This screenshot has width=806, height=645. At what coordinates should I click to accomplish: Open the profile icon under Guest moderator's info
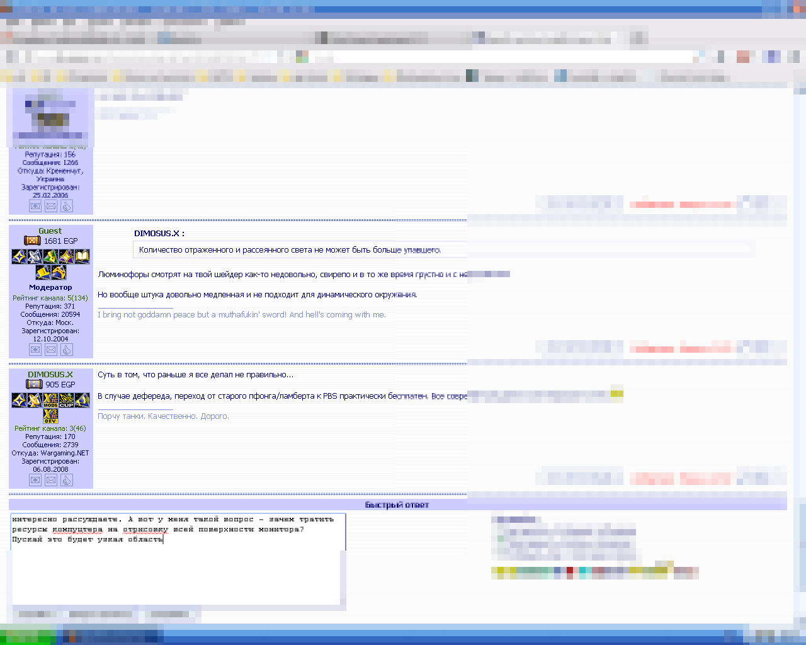pos(35,350)
